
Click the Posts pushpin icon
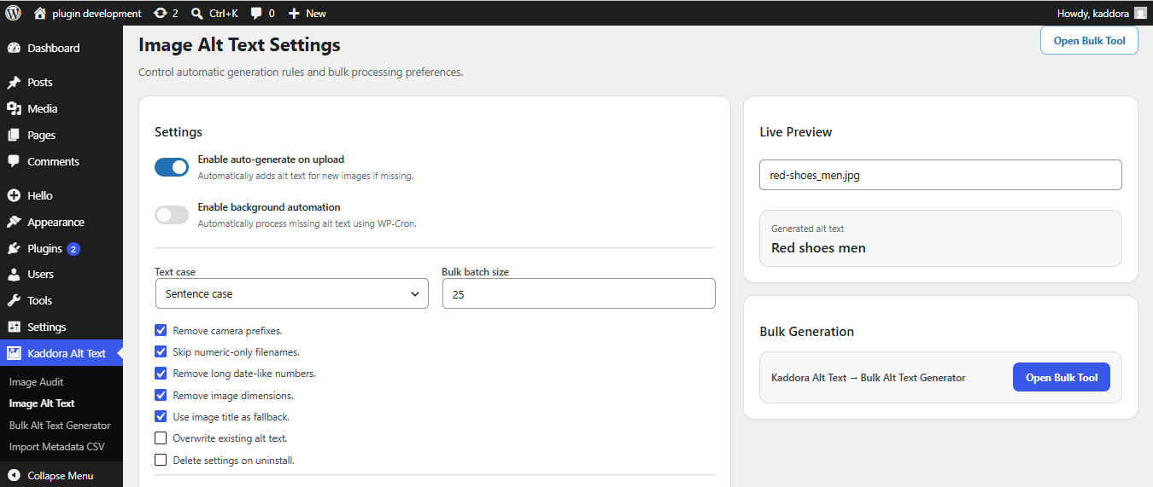pyautogui.click(x=14, y=83)
